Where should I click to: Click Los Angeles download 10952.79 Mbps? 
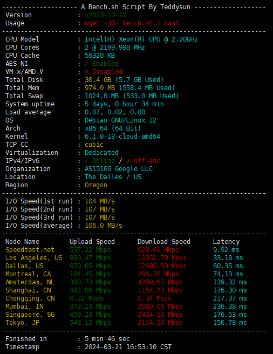pos(162,258)
